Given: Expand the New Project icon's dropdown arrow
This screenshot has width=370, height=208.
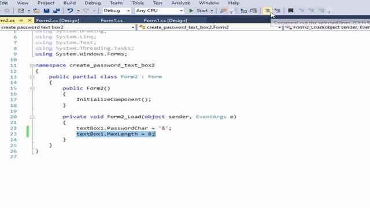Looking at the screenshot, I should click(x=28, y=11).
